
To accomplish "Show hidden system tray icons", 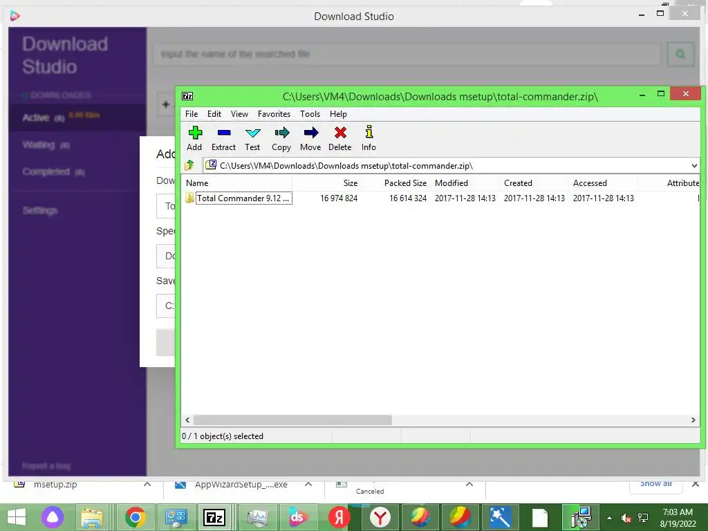I will coord(609,518).
